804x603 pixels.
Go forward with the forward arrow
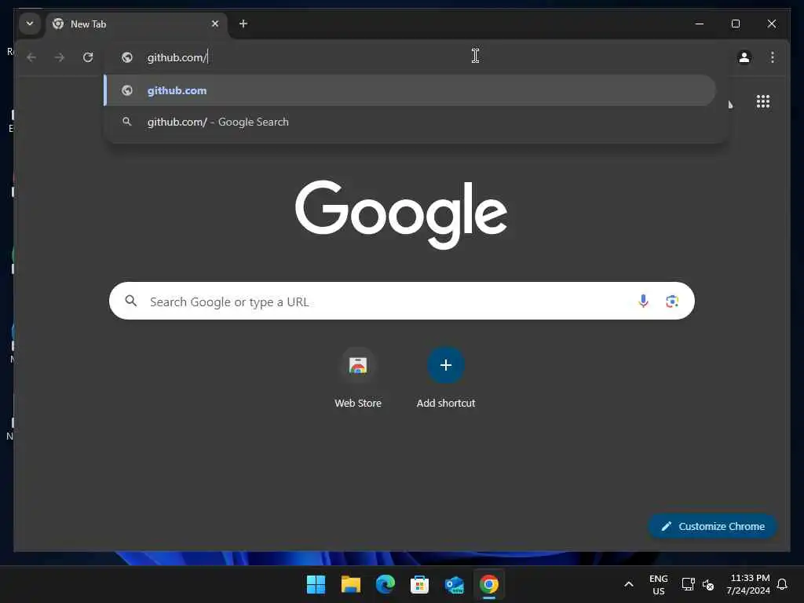pyautogui.click(x=60, y=57)
